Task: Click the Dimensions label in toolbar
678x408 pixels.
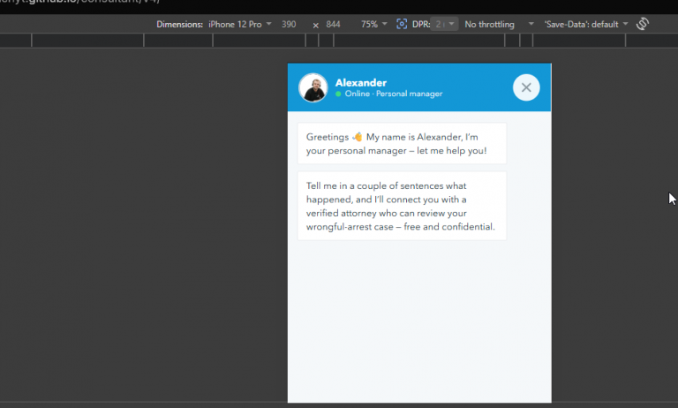Action: [179, 24]
